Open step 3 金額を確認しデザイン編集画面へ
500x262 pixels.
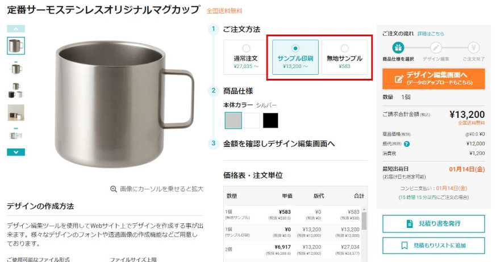click(x=279, y=144)
